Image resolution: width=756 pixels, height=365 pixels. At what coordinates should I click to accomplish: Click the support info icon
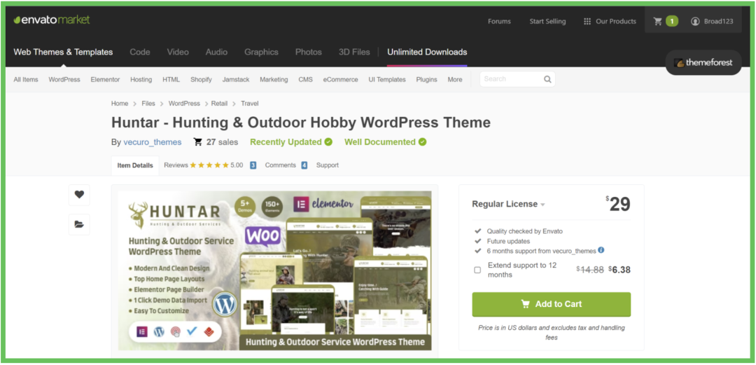pyautogui.click(x=601, y=250)
